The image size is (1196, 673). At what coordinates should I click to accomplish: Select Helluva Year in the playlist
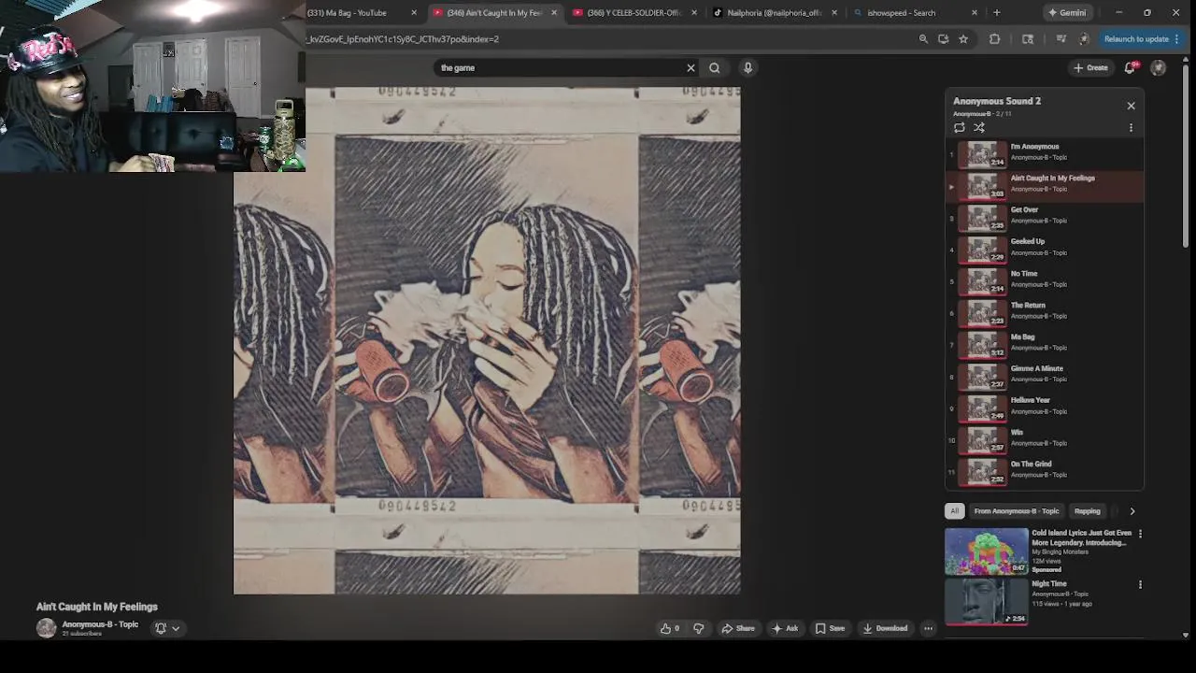[x=1045, y=408]
